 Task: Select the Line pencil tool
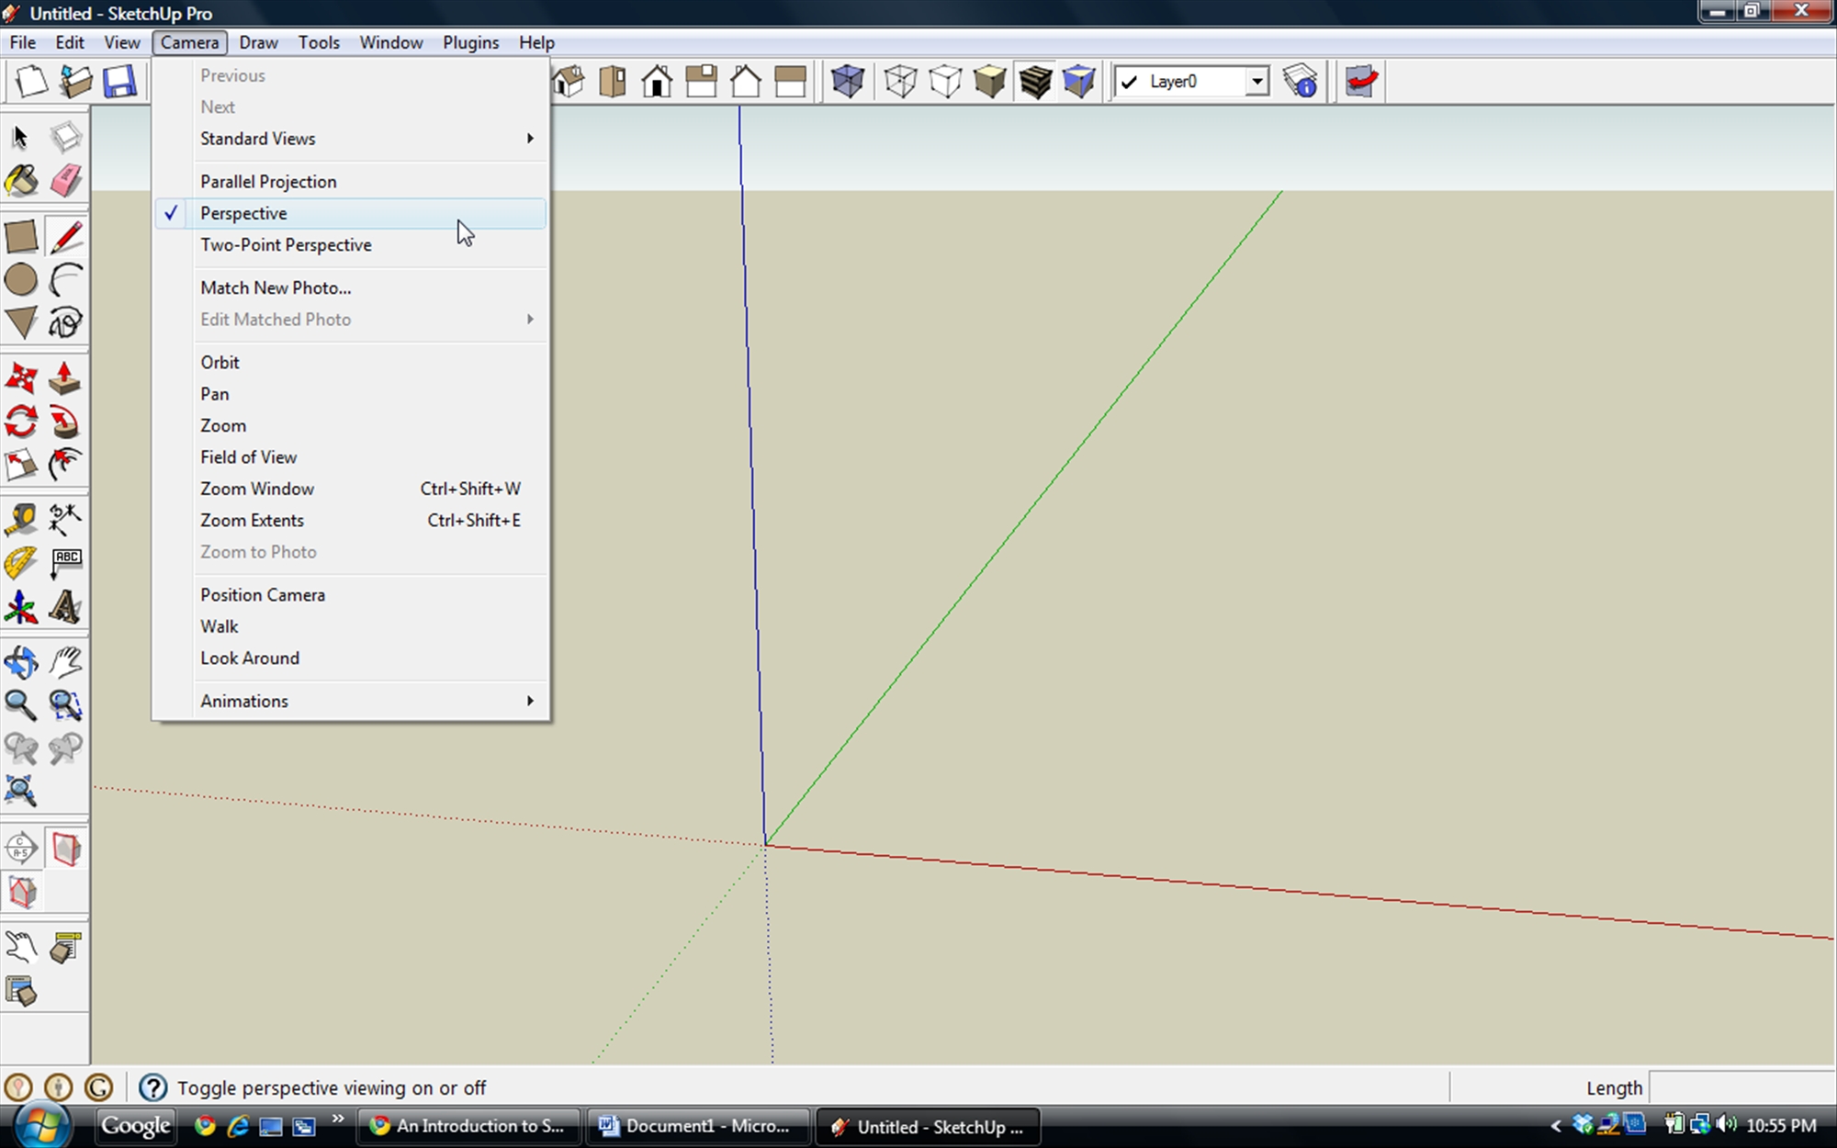(65, 237)
